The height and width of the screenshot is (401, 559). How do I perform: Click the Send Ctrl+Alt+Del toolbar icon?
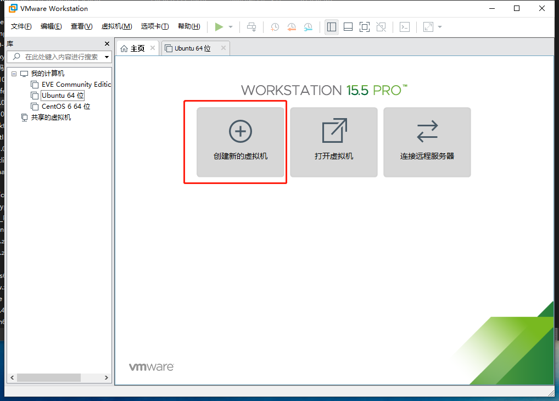[251, 27]
